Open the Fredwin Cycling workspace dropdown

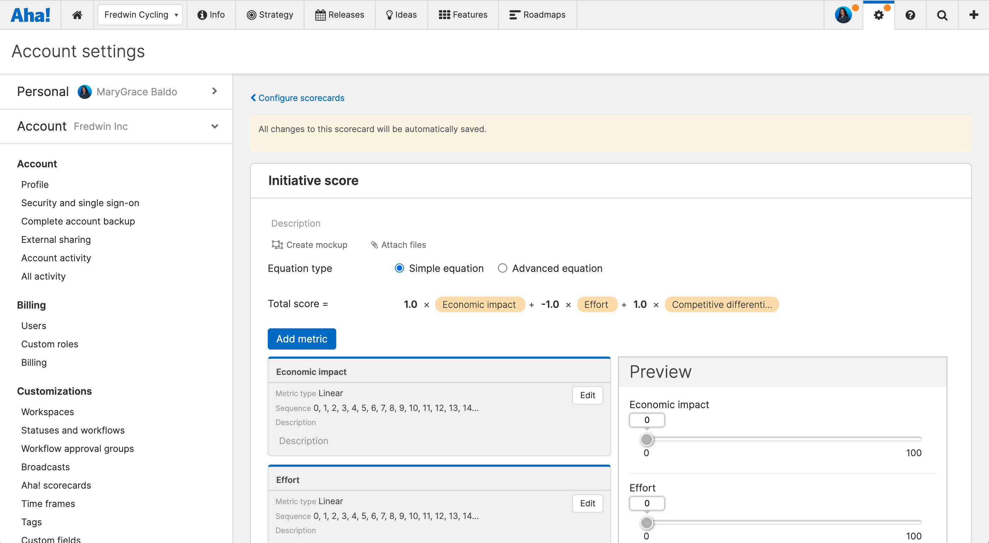coord(140,14)
